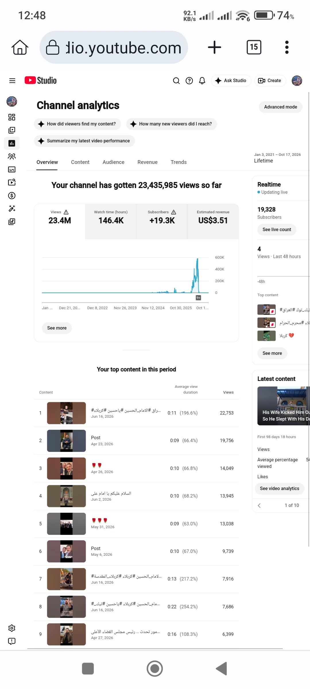Go to Content sidebar icon
Screen dimensions: 310x689
pyautogui.click(x=12, y=130)
